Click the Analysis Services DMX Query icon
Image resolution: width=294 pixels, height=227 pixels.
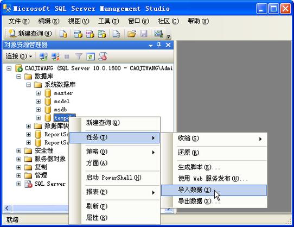90,34
